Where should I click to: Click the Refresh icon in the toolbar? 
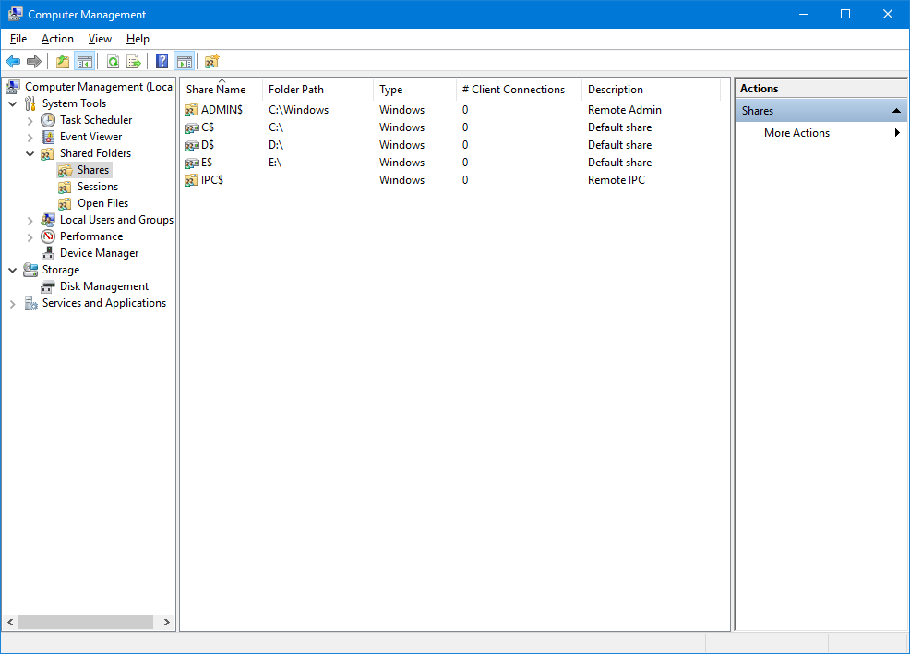tap(112, 61)
